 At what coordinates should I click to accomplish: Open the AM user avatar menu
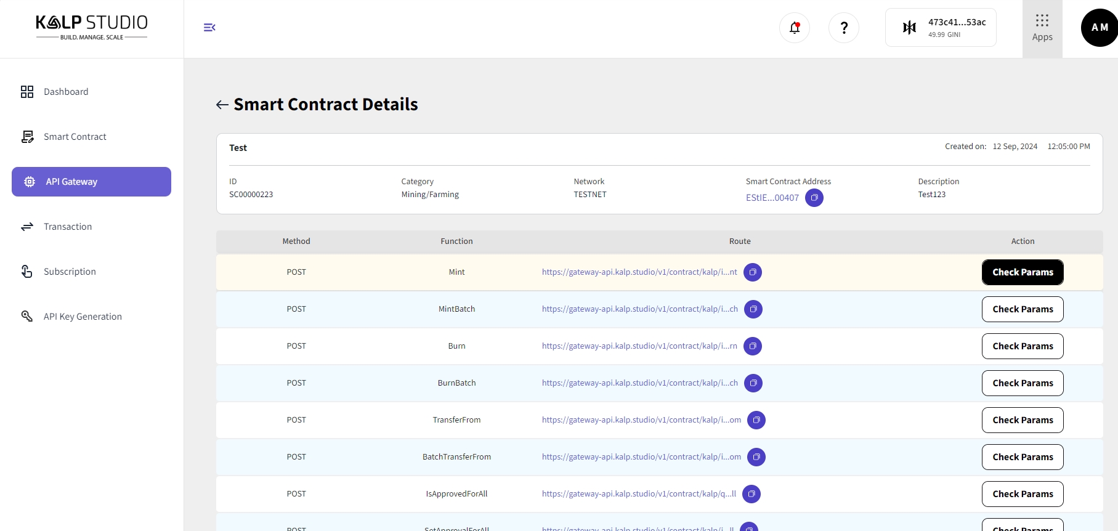[x=1098, y=28]
